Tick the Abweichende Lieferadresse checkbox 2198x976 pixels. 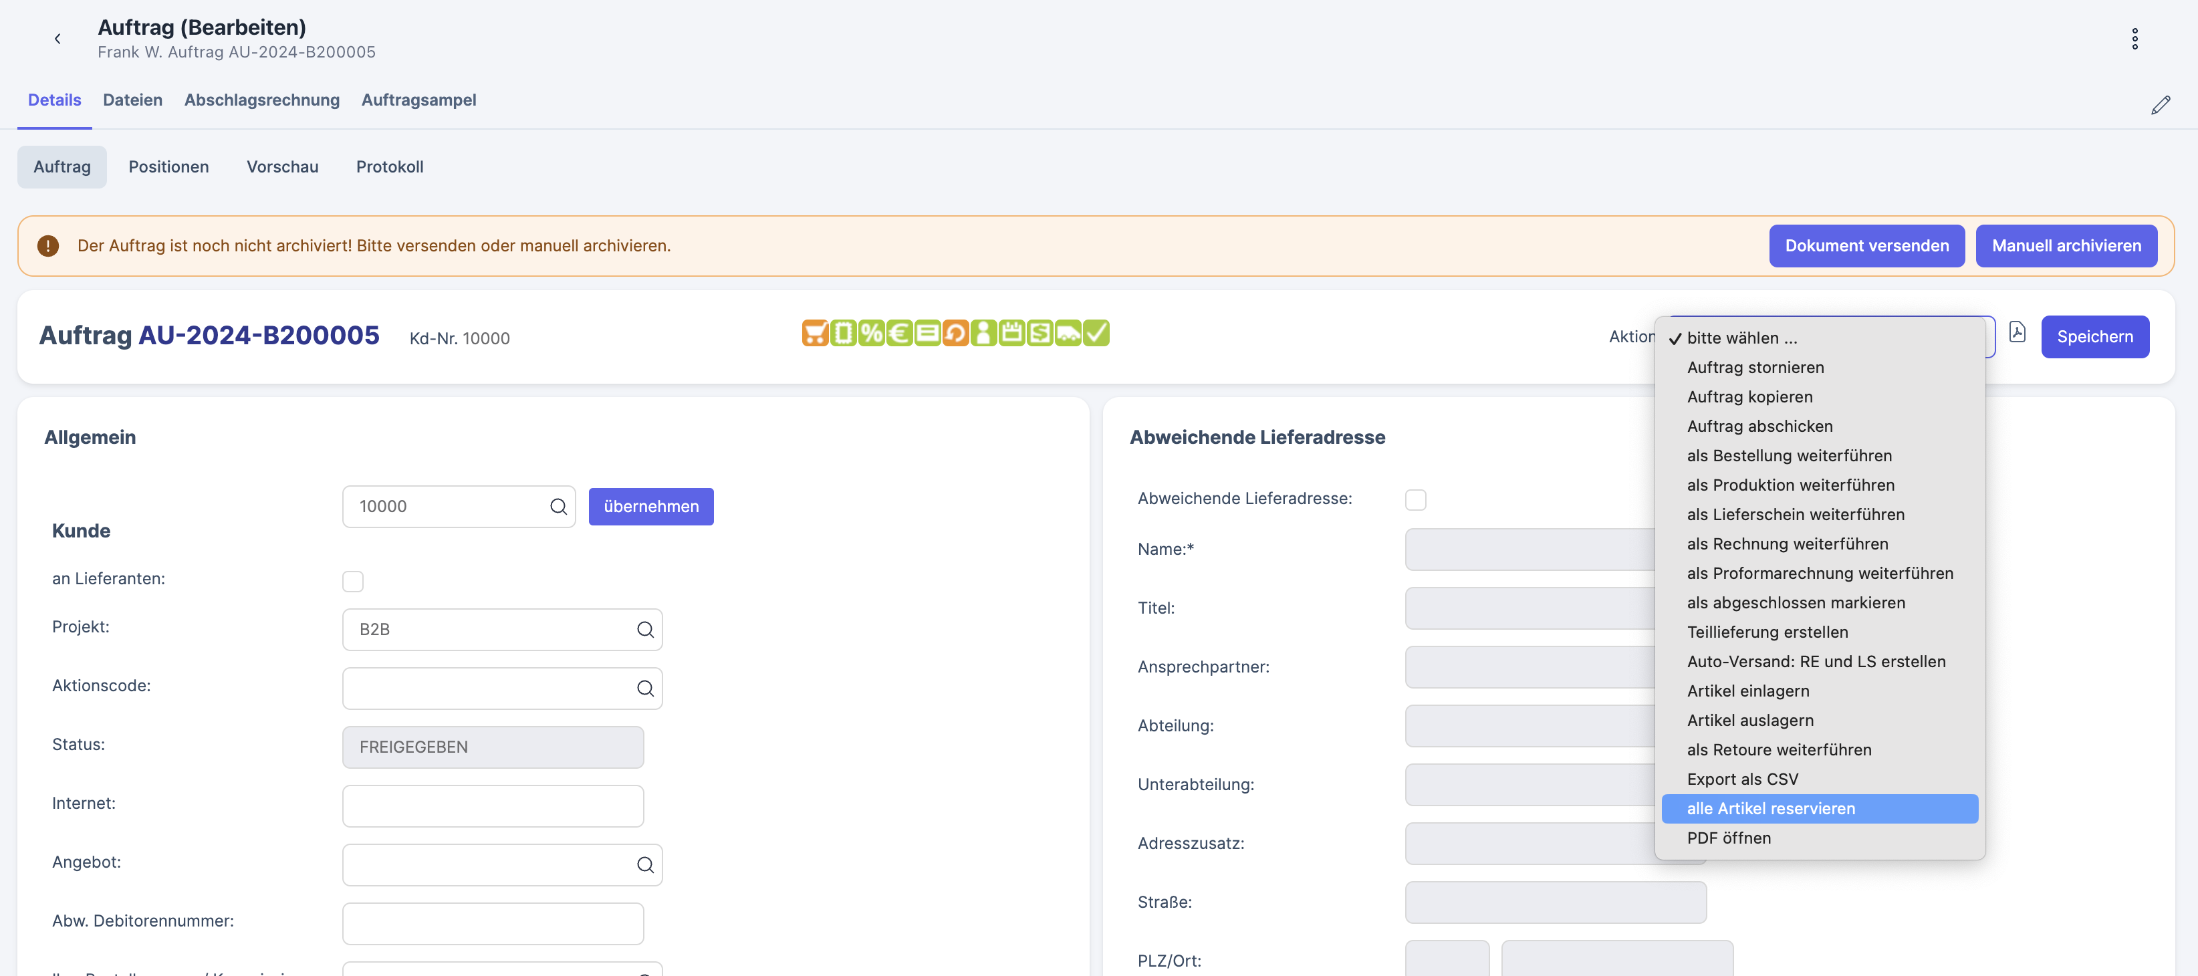point(1416,499)
